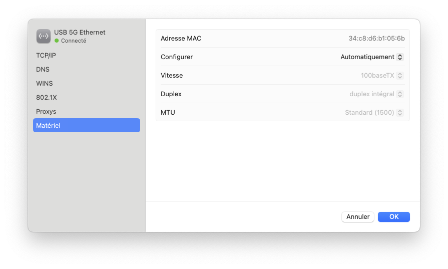
Task: Open the Vitesse 100baseTX dropdown
Action: coord(382,76)
